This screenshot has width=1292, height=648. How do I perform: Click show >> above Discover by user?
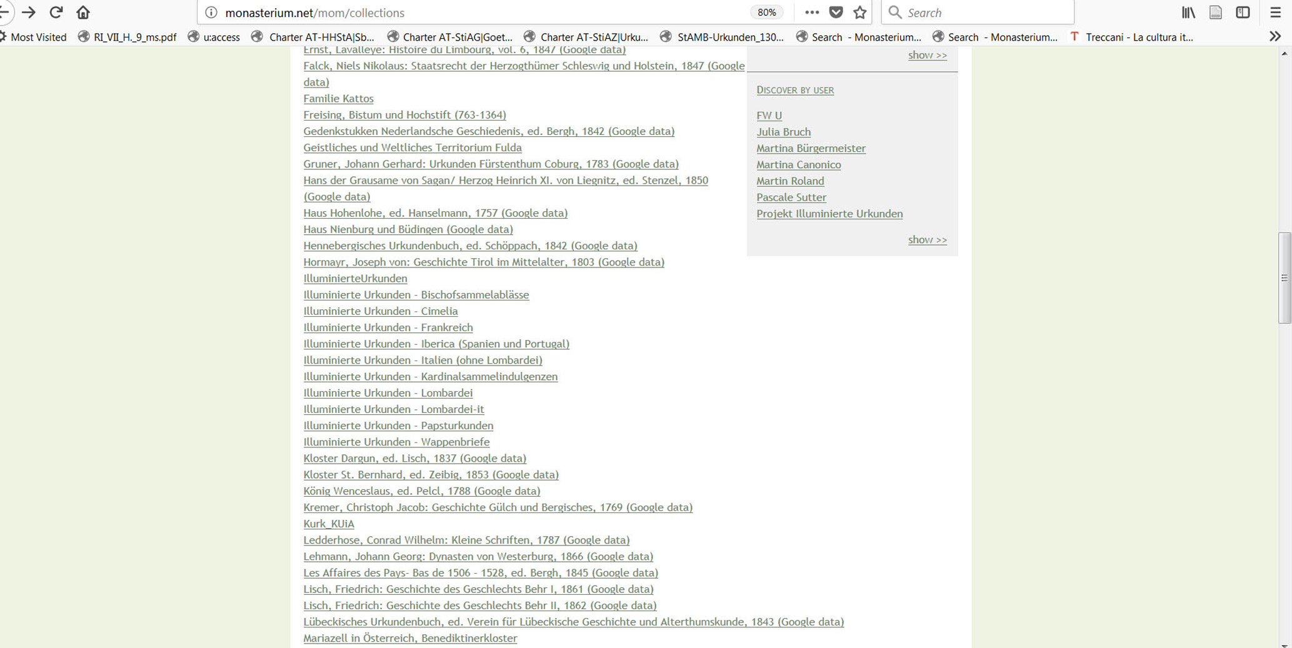point(927,56)
